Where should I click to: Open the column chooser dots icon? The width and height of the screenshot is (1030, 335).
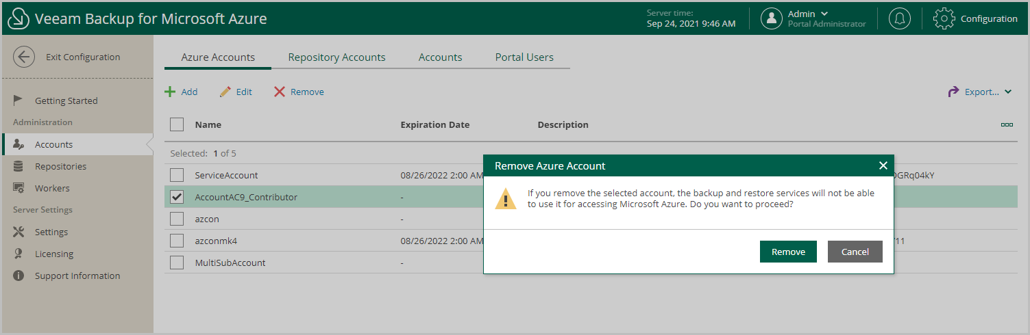point(1007,124)
